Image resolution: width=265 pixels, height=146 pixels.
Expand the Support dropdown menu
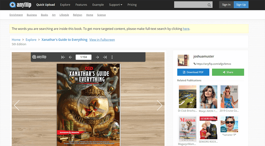pos(116,5)
